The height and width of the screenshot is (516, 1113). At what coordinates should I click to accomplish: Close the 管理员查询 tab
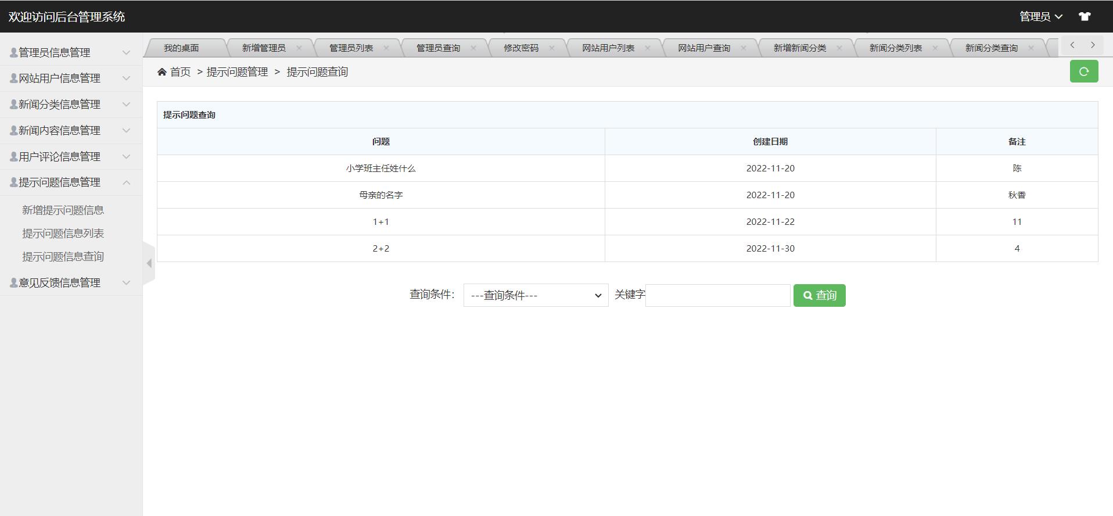(x=473, y=48)
